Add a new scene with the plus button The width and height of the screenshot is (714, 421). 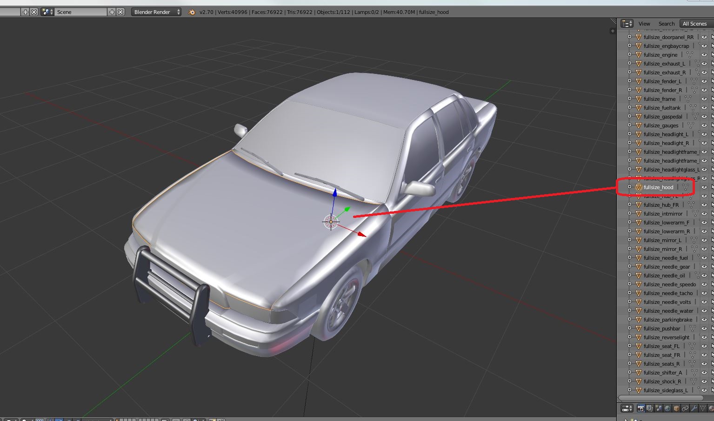pos(112,12)
